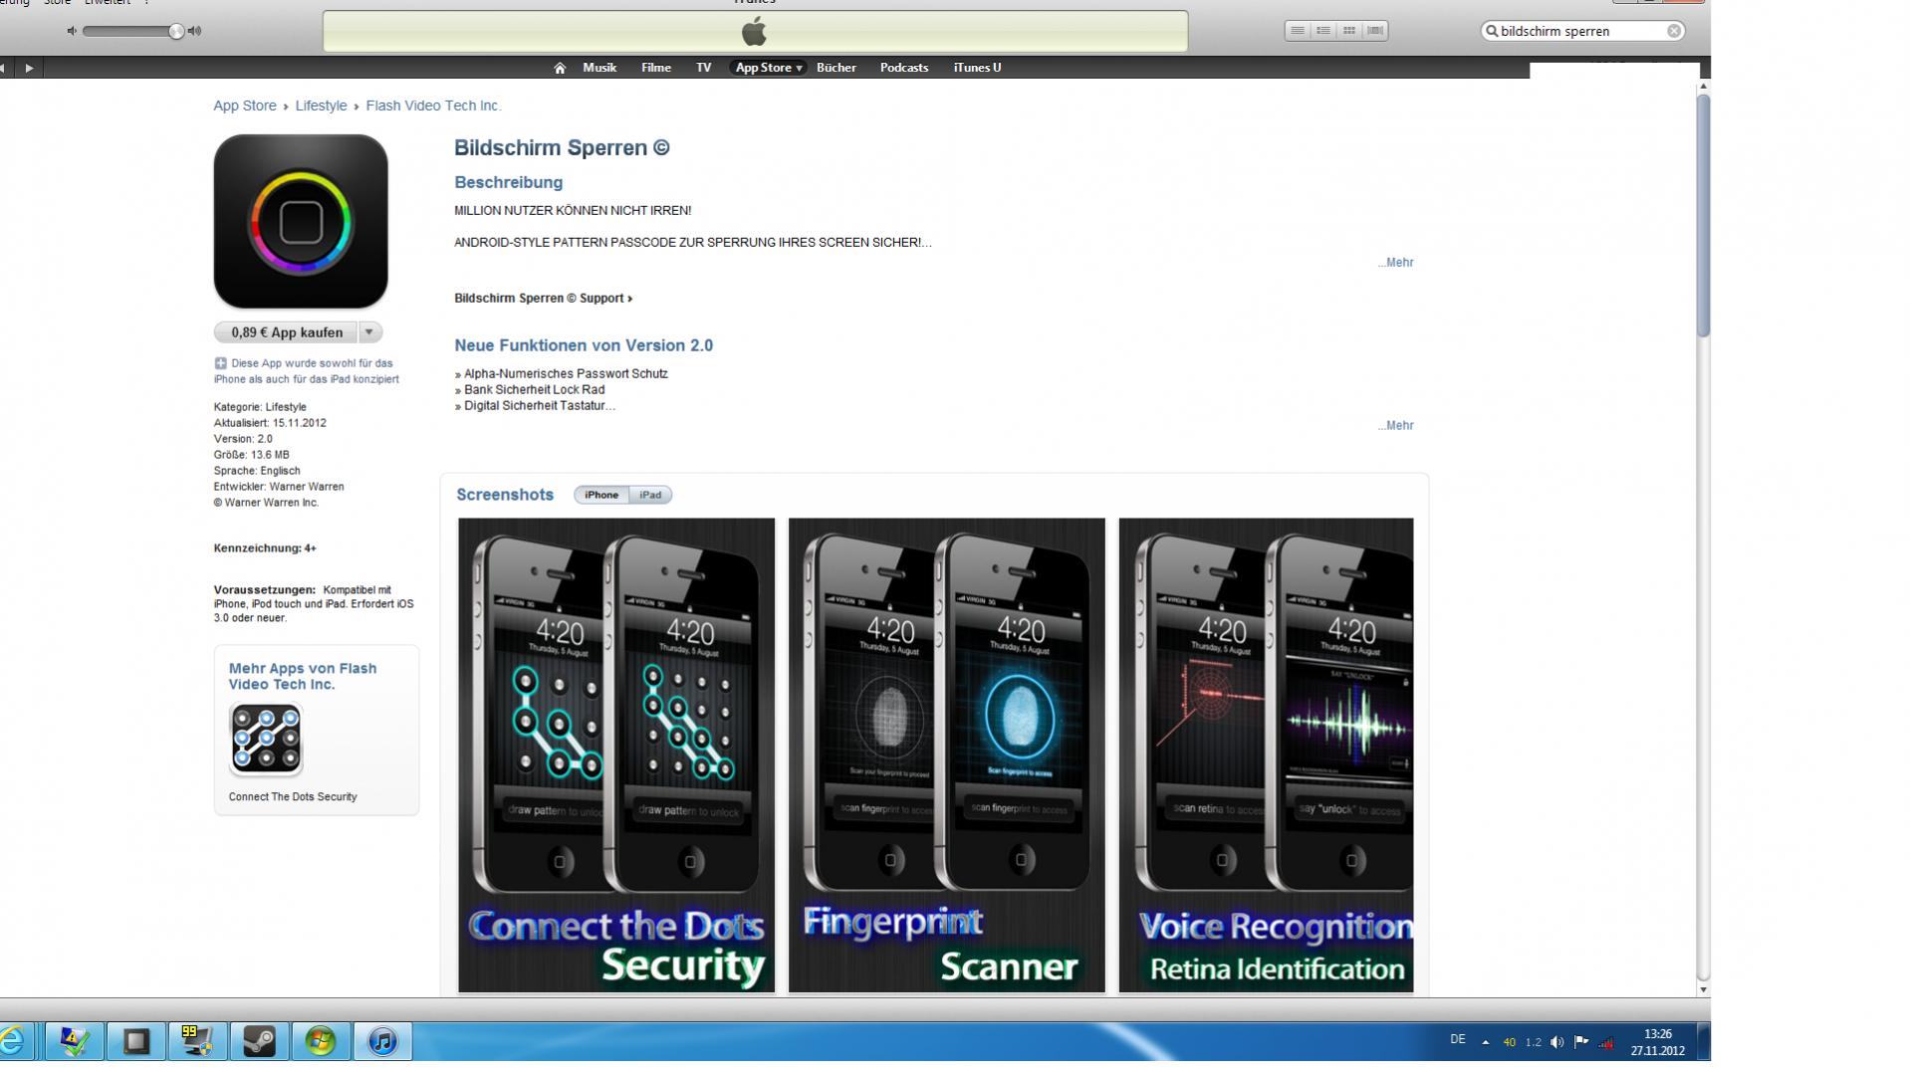This screenshot has width=1910, height=1074.
Task: Open the Bücher store tab
Action: (836, 68)
